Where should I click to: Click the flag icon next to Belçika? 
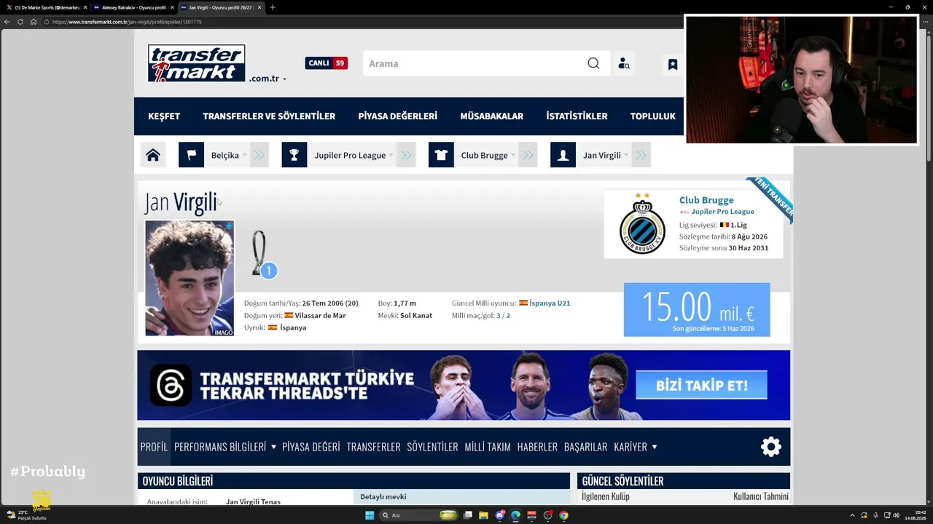[191, 155]
